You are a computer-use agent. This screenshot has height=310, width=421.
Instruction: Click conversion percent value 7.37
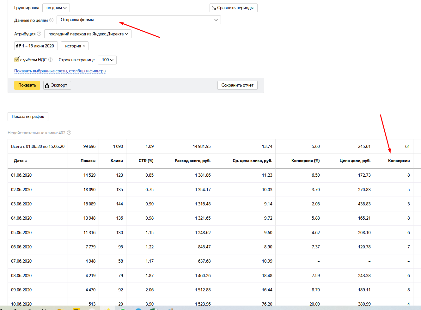[316, 247]
